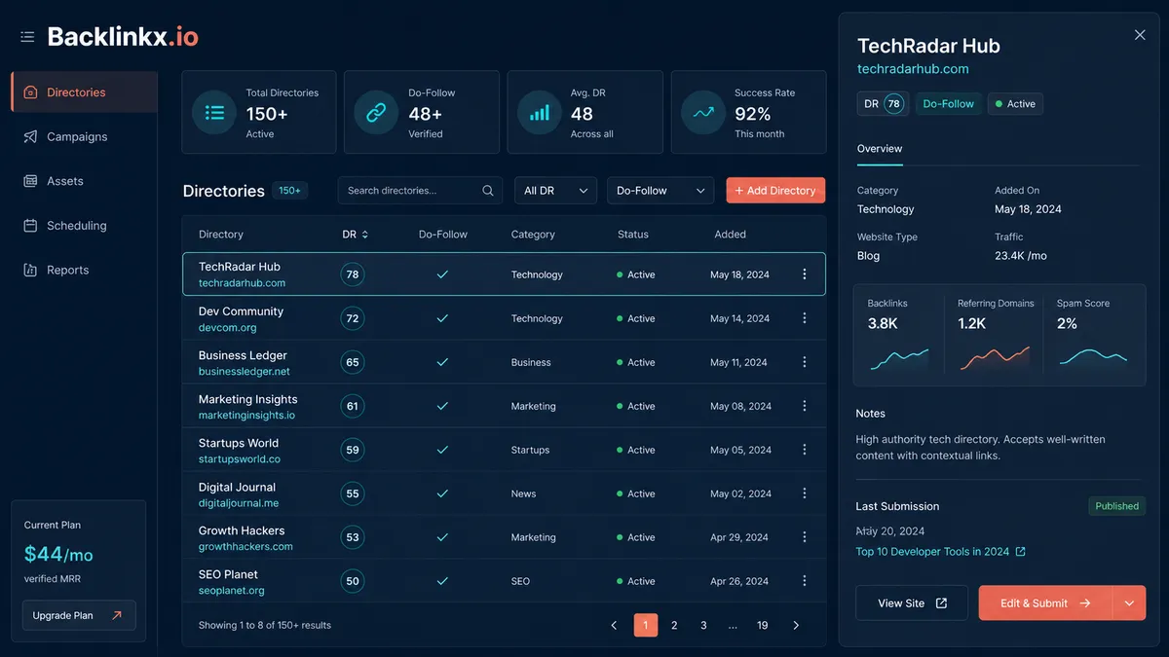The image size is (1169, 657).
Task: Click the Spam Score 2% sparkline chart
Action: 1093,356
